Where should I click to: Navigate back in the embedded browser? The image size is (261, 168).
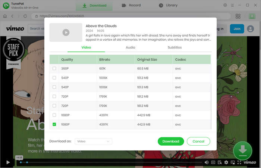[x=12, y=16]
